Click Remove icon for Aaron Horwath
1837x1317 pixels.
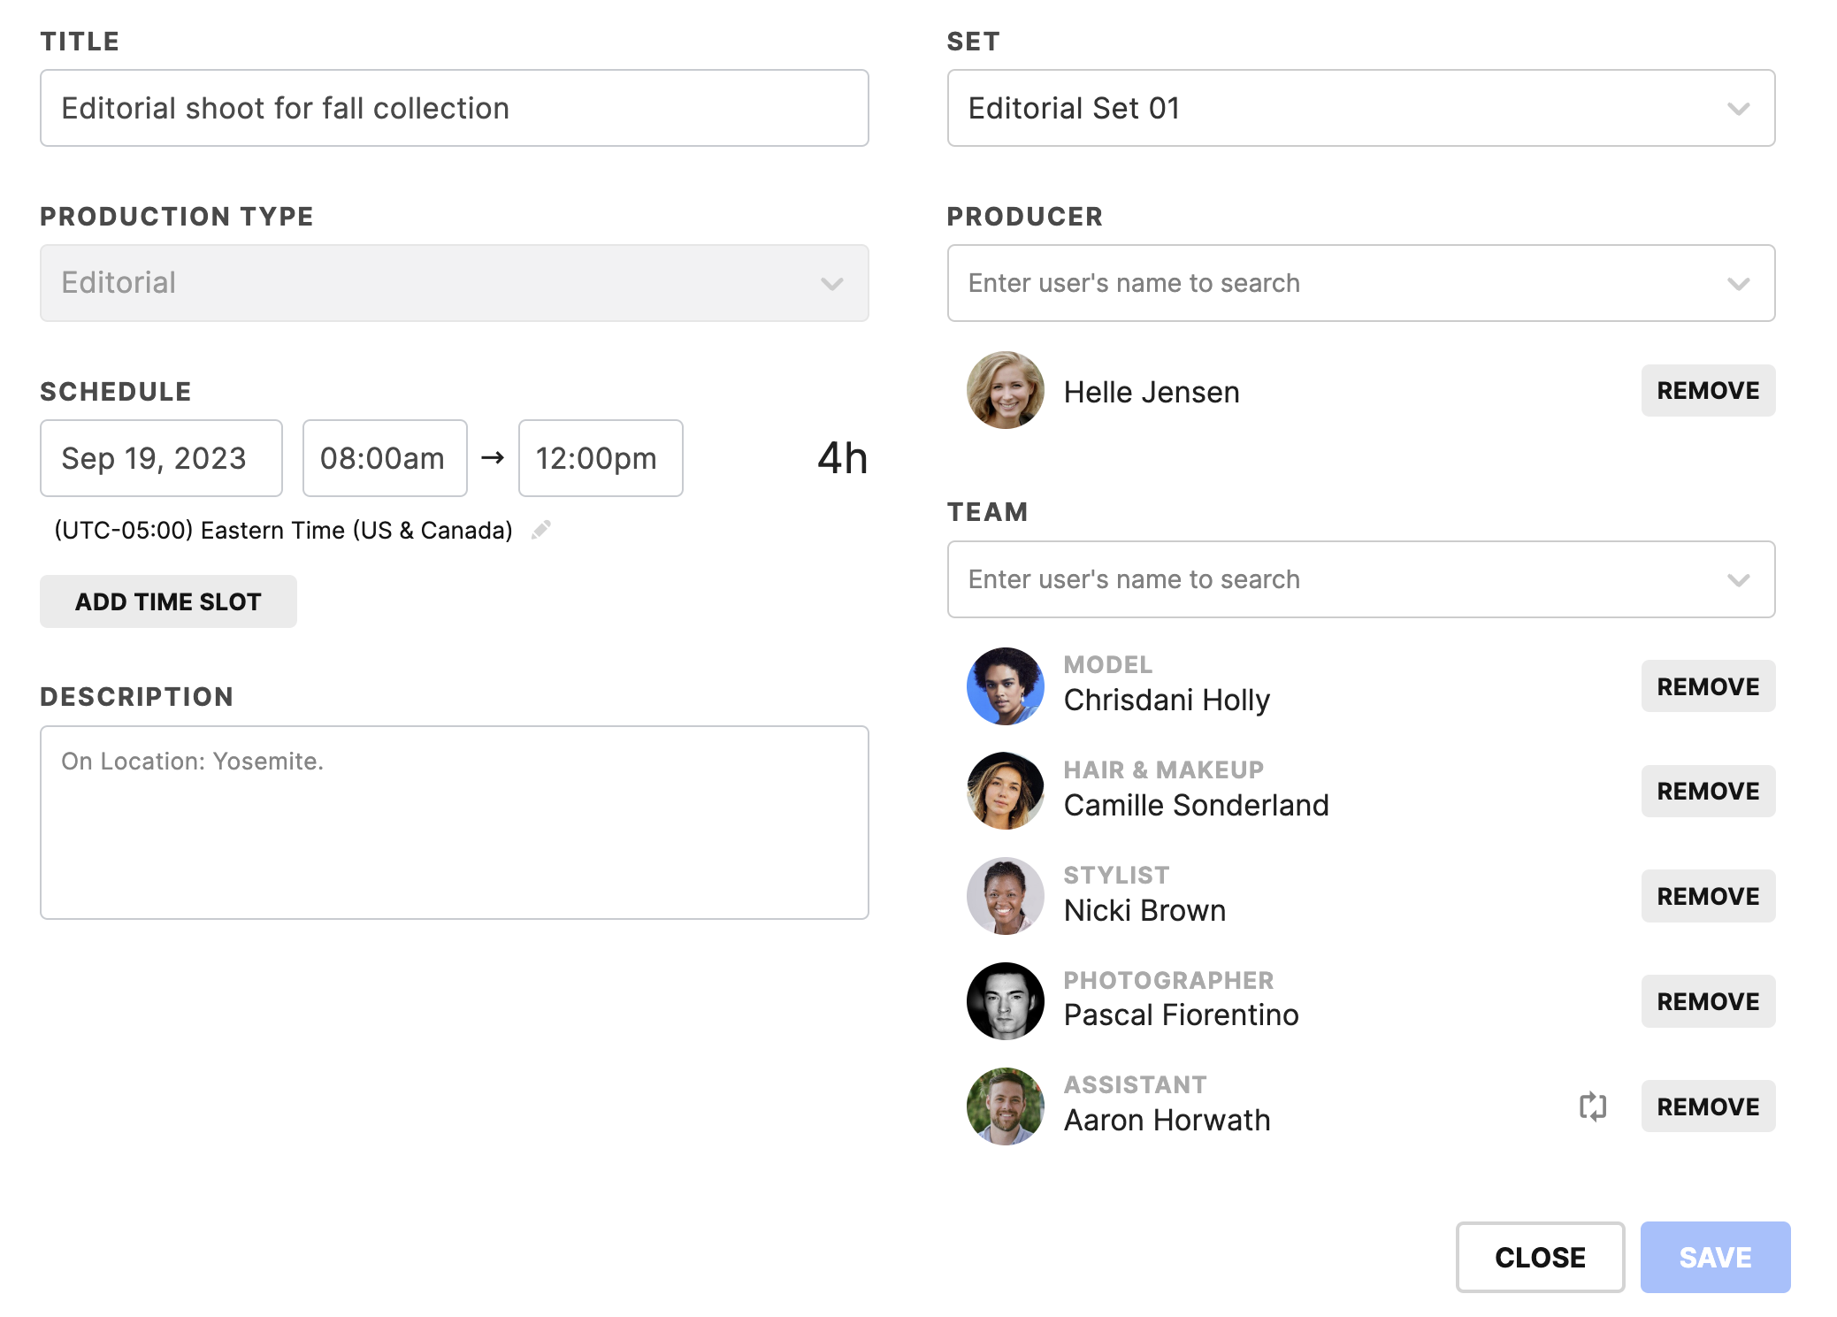tap(1706, 1106)
